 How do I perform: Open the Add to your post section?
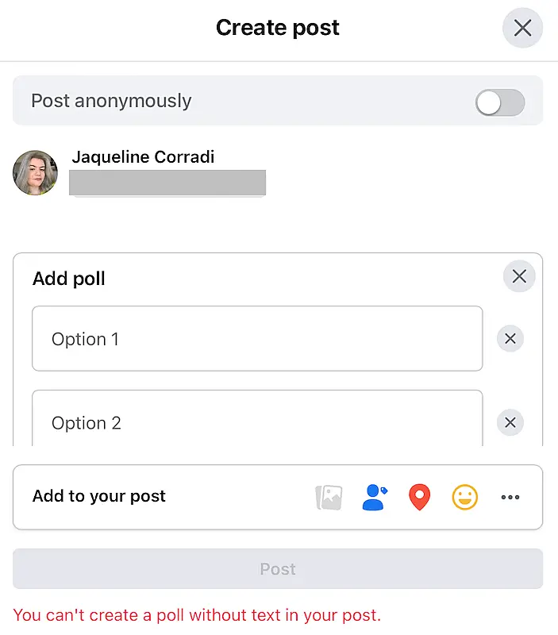click(x=98, y=497)
